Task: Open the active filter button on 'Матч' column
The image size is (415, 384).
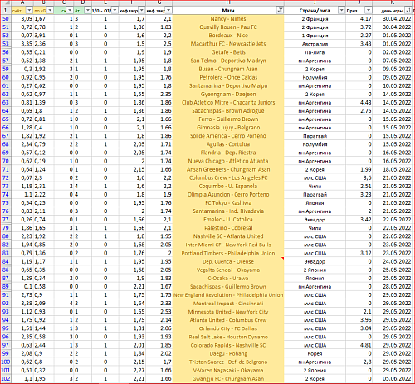Action: (x=280, y=11)
